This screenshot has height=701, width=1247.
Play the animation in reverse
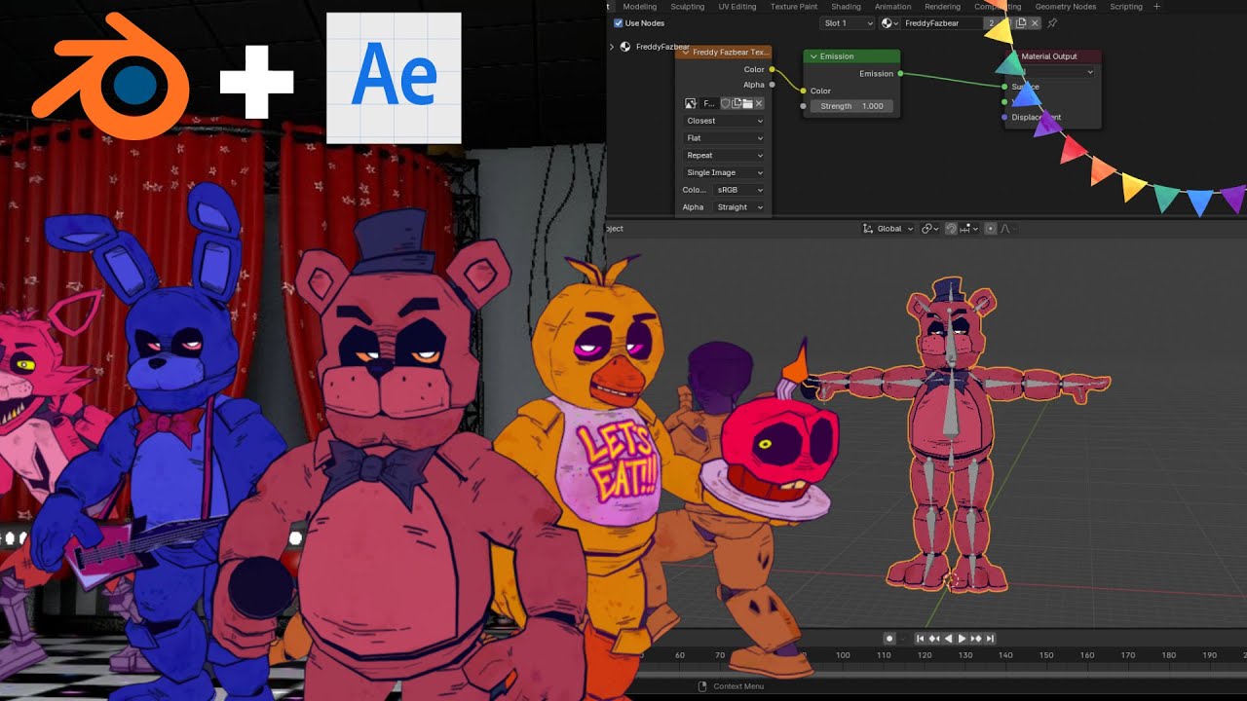click(x=948, y=639)
